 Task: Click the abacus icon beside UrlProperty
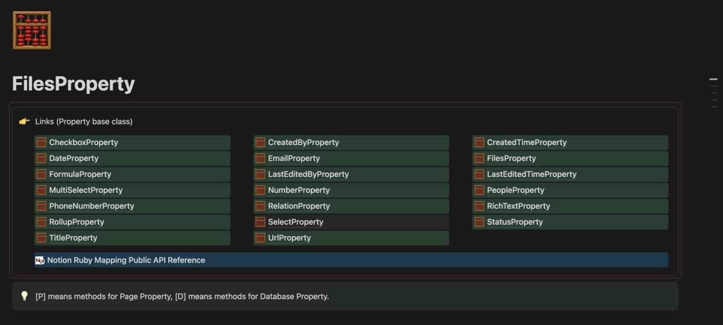(260, 238)
